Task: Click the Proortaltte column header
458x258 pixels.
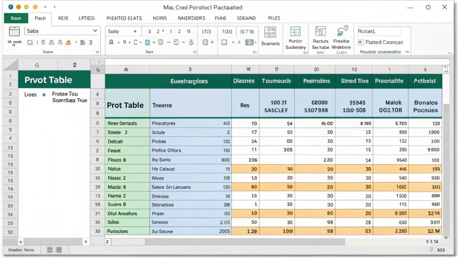Action: (x=389, y=81)
